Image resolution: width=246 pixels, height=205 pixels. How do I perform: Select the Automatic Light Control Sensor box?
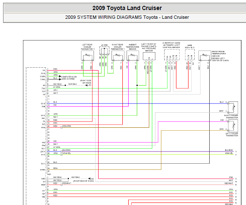point(172,55)
